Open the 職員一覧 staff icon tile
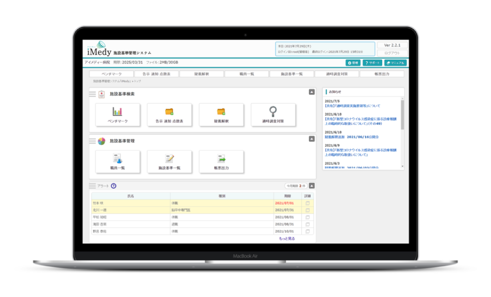The height and width of the screenshot is (297, 491). (x=117, y=162)
